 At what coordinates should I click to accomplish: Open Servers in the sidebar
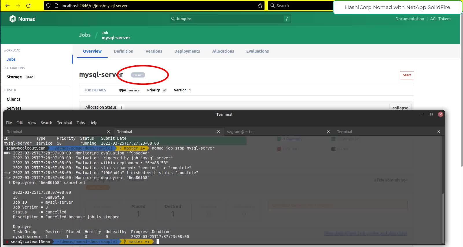[14, 108]
